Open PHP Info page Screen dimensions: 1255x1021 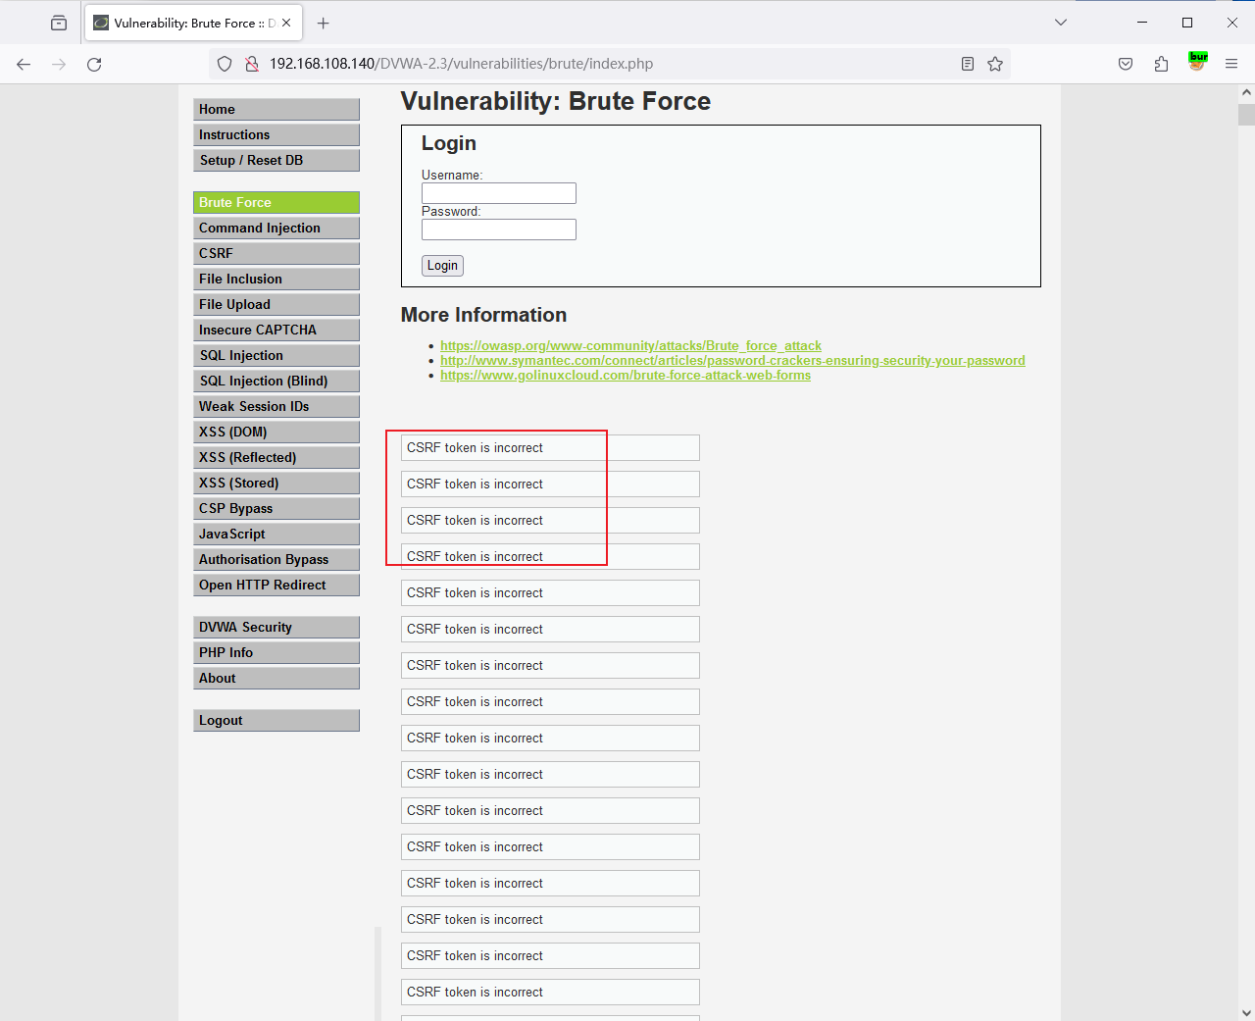point(276,652)
